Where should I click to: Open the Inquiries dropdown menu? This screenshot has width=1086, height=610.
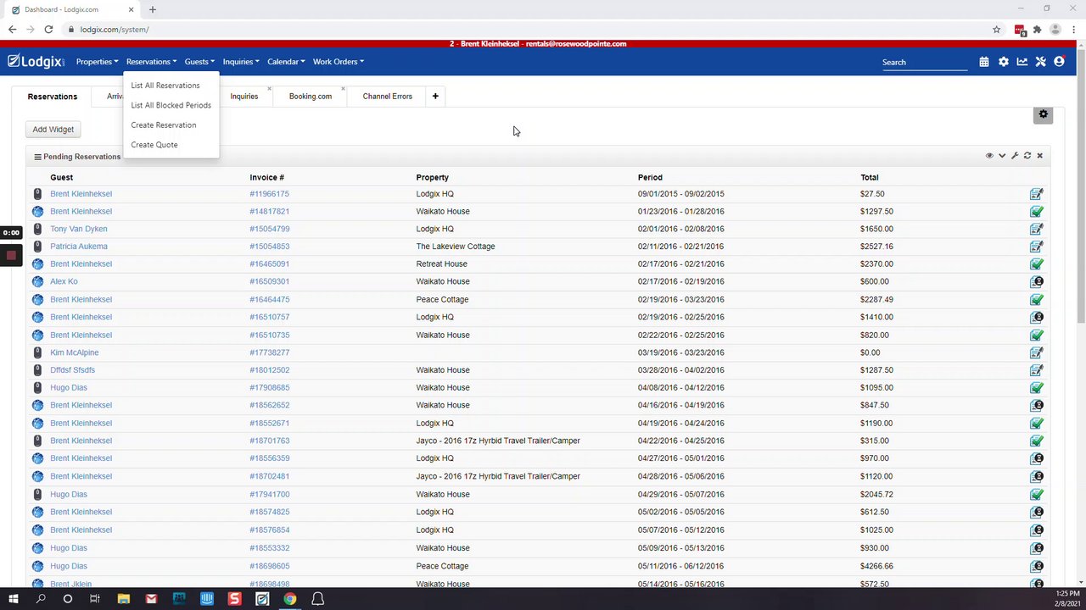coord(241,62)
